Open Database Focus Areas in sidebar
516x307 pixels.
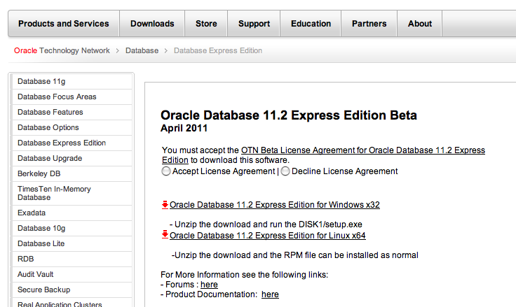pyautogui.click(x=72, y=97)
